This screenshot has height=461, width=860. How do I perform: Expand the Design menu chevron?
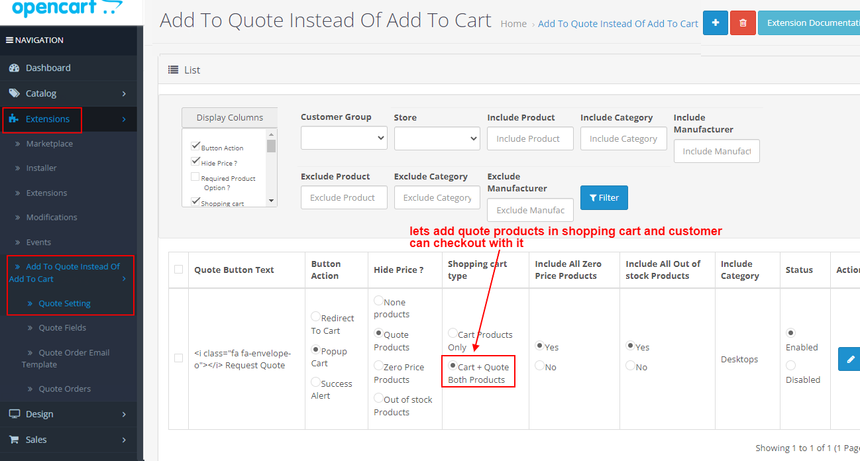[x=124, y=415]
